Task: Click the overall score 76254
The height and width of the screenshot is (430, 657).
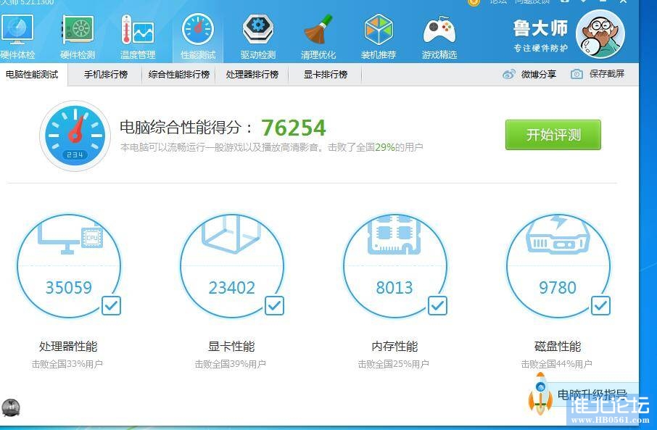Action: tap(293, 128)
